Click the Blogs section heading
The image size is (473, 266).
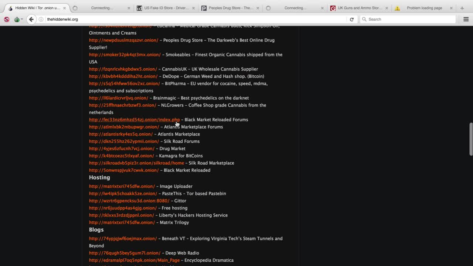(96, 230)
